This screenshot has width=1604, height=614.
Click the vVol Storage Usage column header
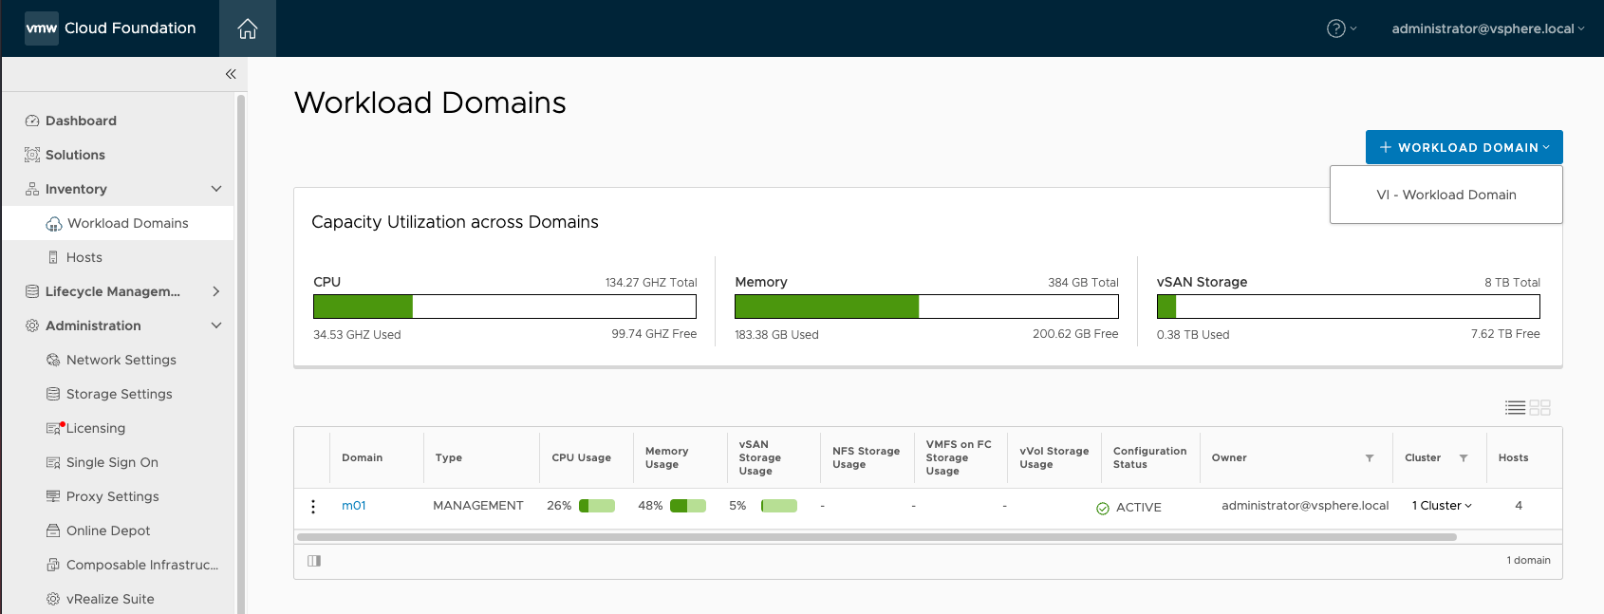point(1054,458)
